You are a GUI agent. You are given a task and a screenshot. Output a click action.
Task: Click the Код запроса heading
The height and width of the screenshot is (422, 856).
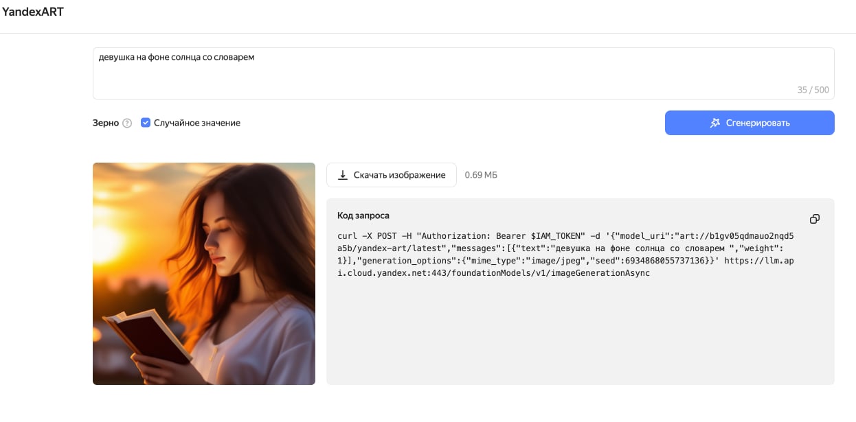(x=363, y=215)
